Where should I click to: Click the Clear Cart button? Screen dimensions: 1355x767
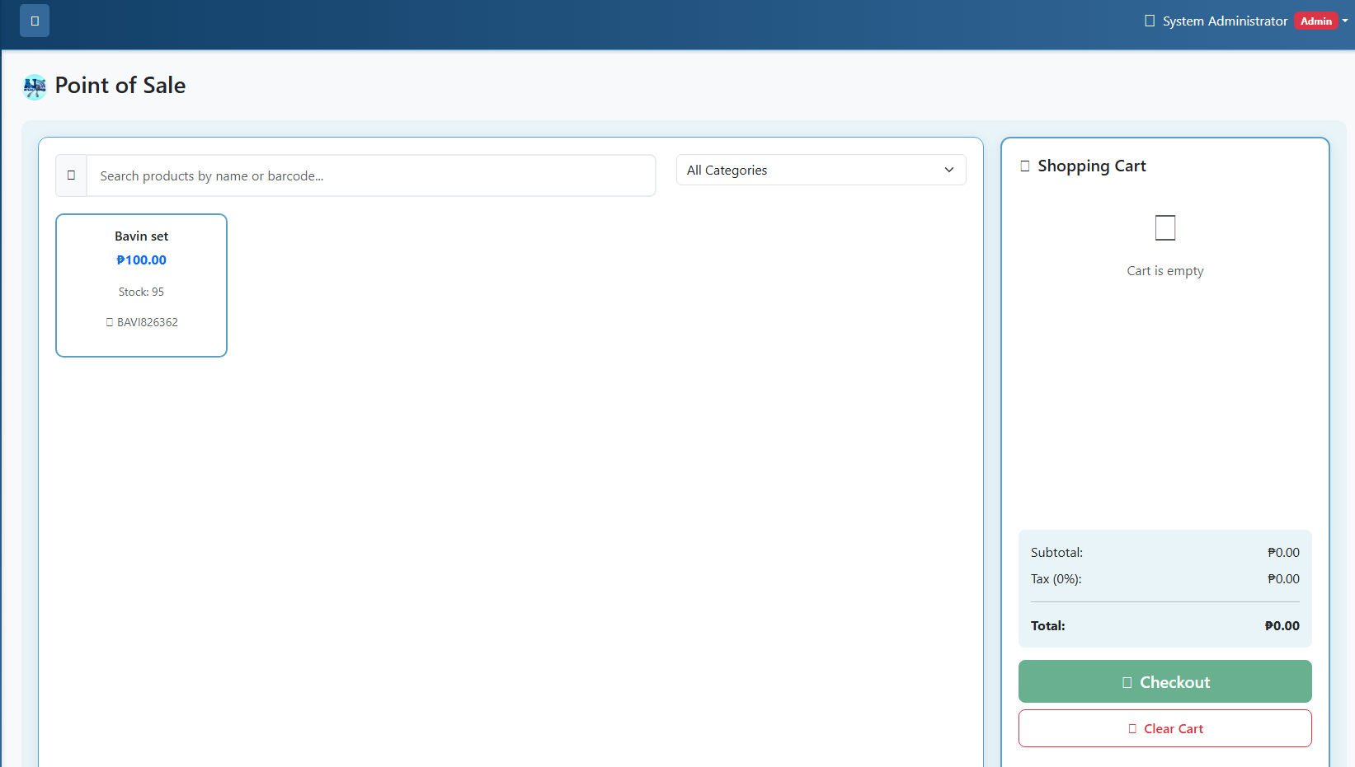(1164, 728)
